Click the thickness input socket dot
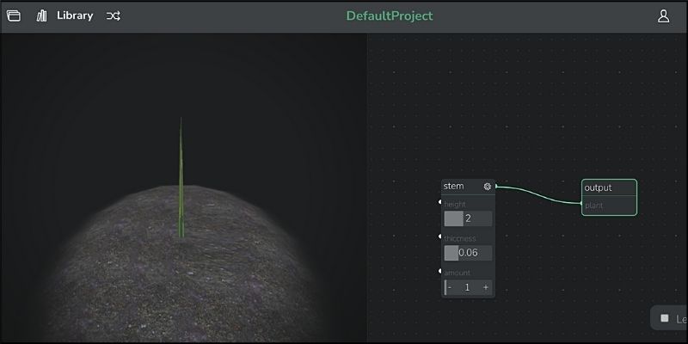This screenshot has width=688, height=344. pos(440,236)
